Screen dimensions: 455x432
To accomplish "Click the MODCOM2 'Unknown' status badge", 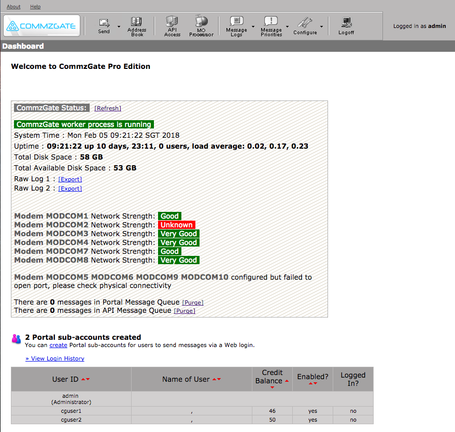I will 177,225.
